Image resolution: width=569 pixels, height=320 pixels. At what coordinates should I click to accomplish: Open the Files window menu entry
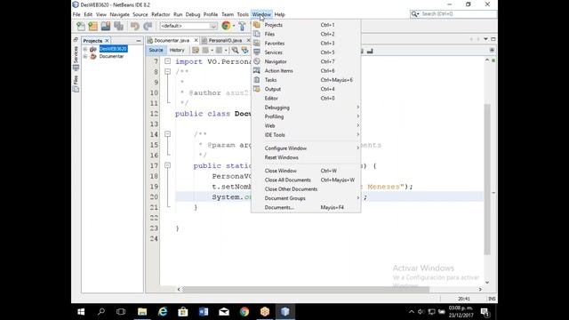pos(306,34)
